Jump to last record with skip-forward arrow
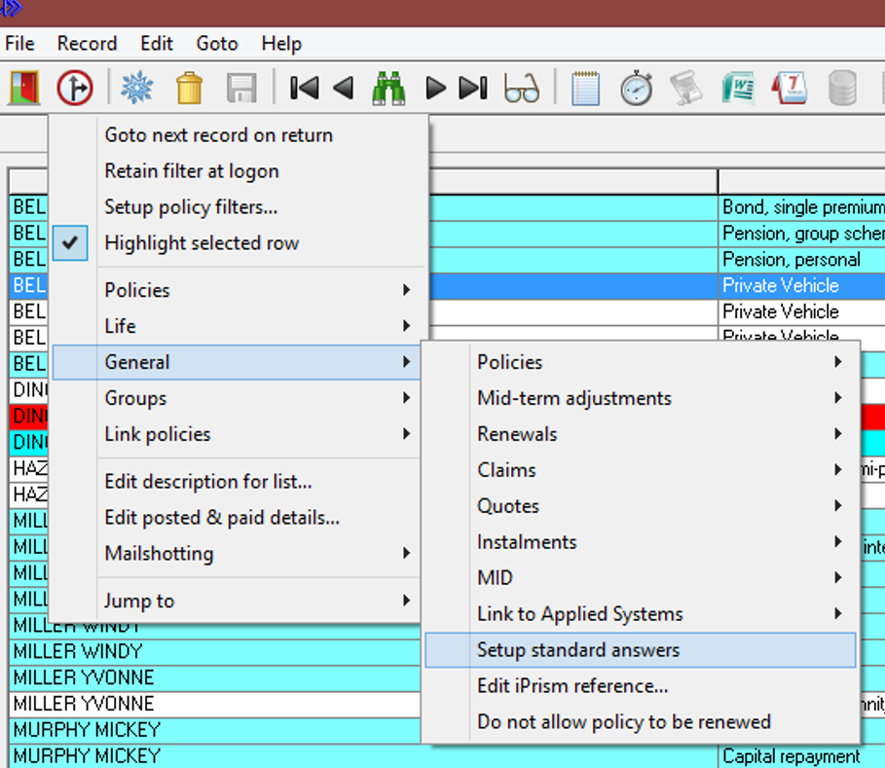885x768 pixels. (473, 88)
